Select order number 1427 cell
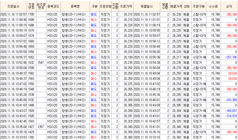Screen dimensions: 238x140 pyautogui.click(x=31, y=127)
